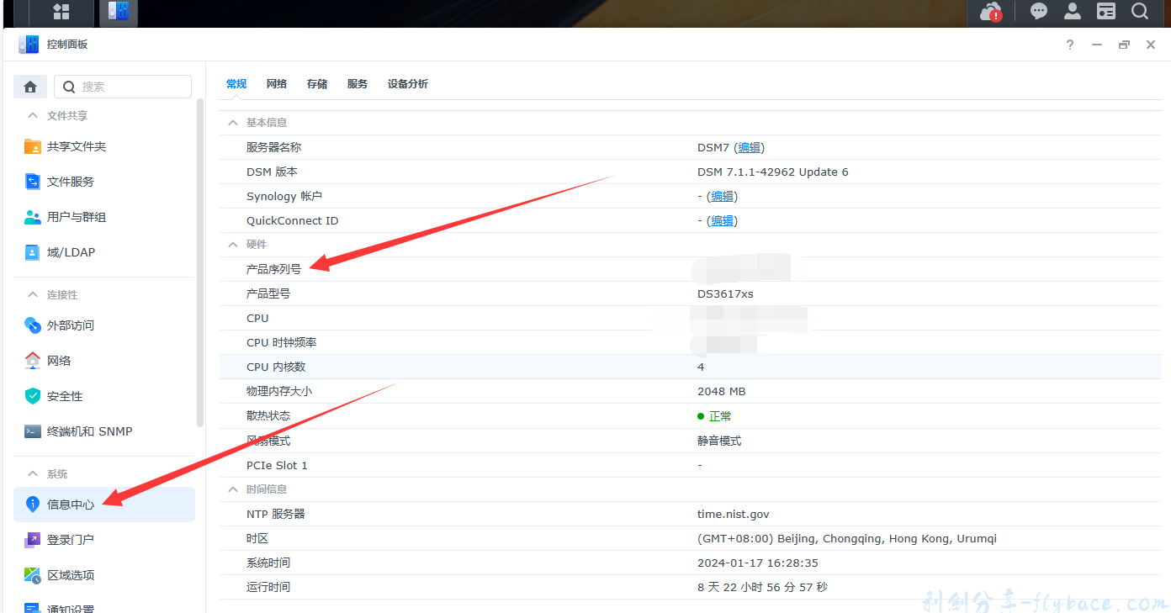Switch to the 常规 tab

coord(236,84)
